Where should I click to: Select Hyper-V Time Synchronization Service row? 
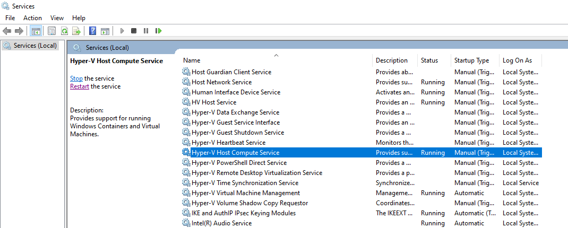[x=362, y=183]
